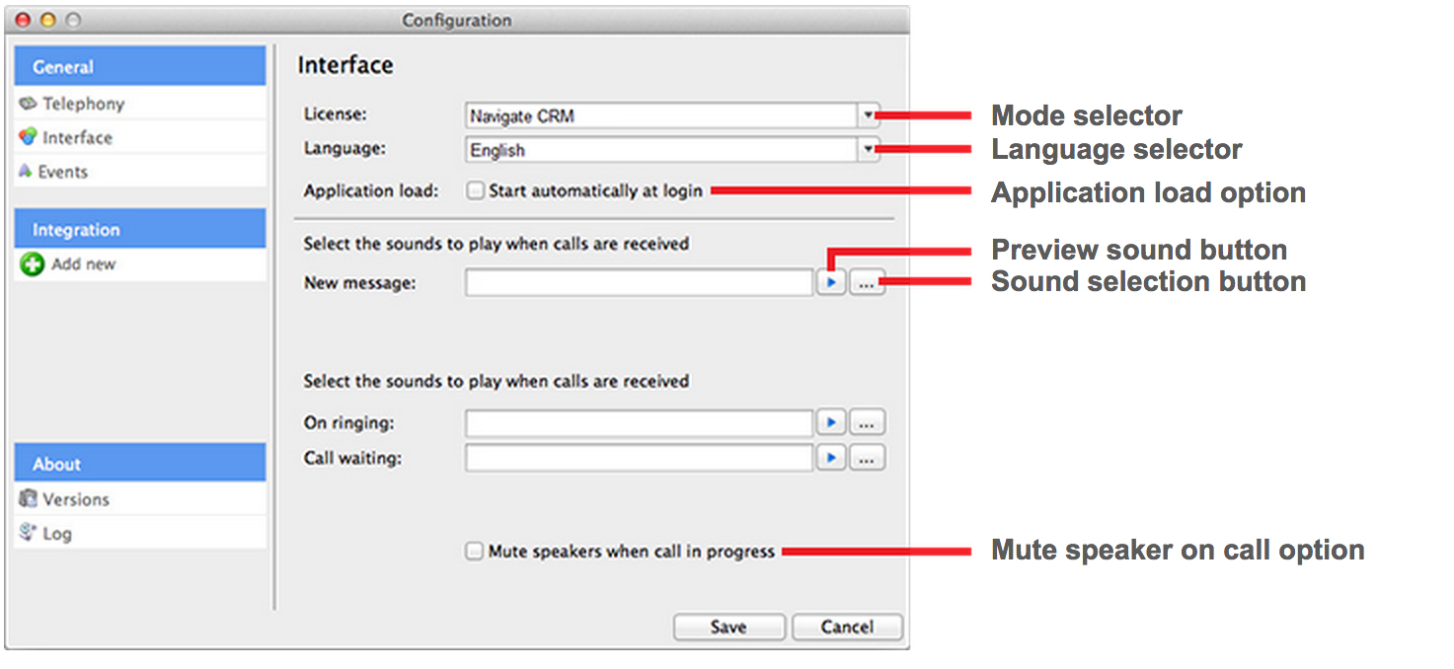Open the Telephony settings icon

(x=28, y=104)
